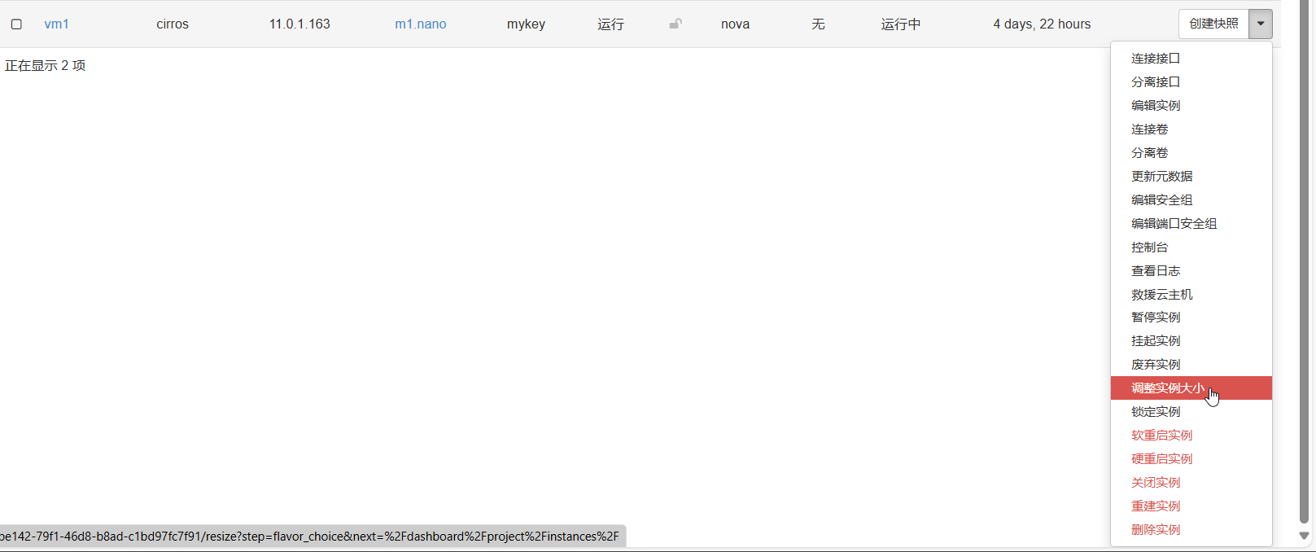Open 控制台 from the actions menu
Image resolution: width=1316 pixels, height=552 pixels.
pos(1191,248)
